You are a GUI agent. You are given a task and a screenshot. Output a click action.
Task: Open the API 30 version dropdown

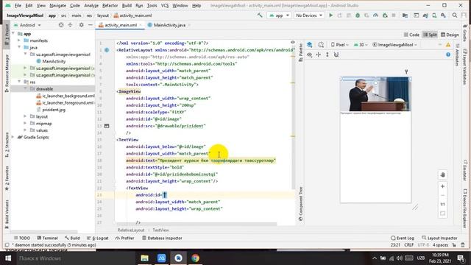[361, 45]
